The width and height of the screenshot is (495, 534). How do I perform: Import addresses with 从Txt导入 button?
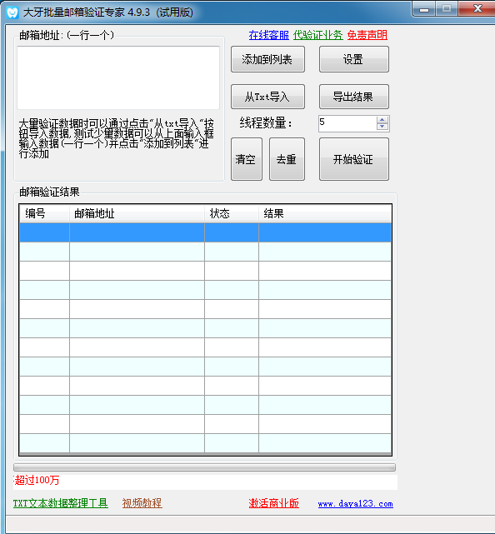click(267, 97)
